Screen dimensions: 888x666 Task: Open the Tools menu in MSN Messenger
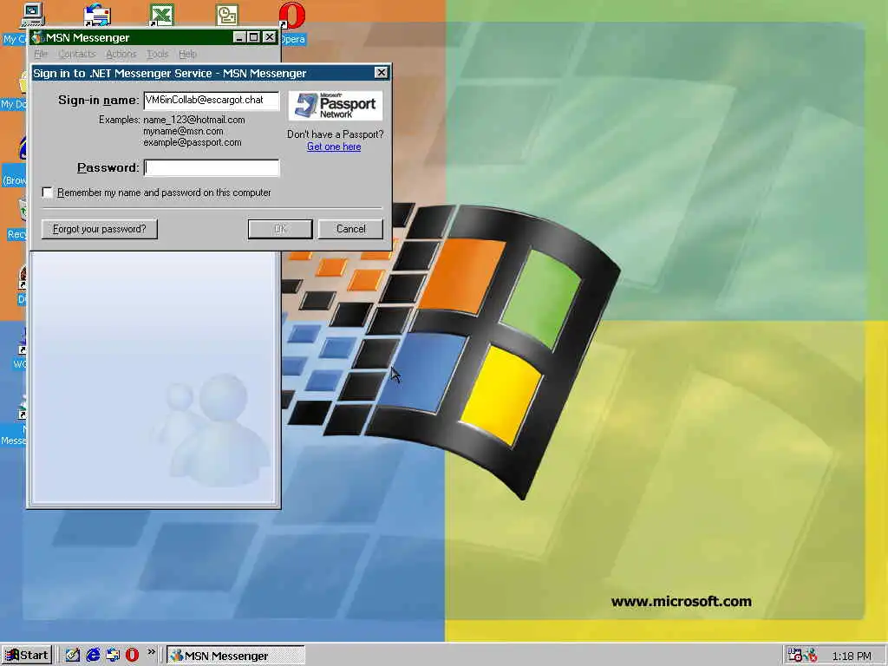tap(158, 54)
